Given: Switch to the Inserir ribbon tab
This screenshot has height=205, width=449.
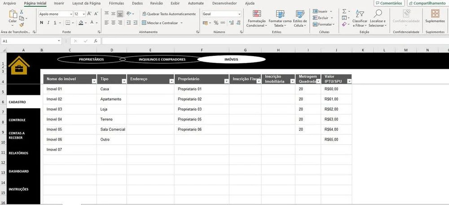Looking at the screenshot, I should point(59,3).
